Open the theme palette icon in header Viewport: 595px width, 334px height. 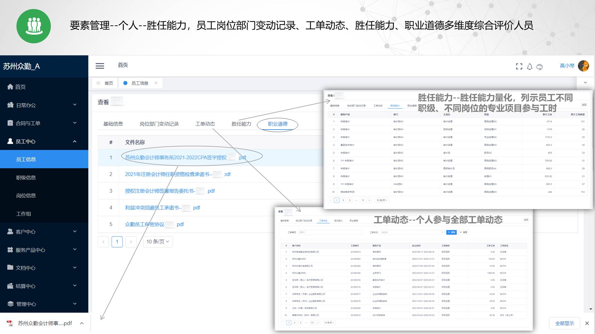pyautogui.click(x=540, y=67)
